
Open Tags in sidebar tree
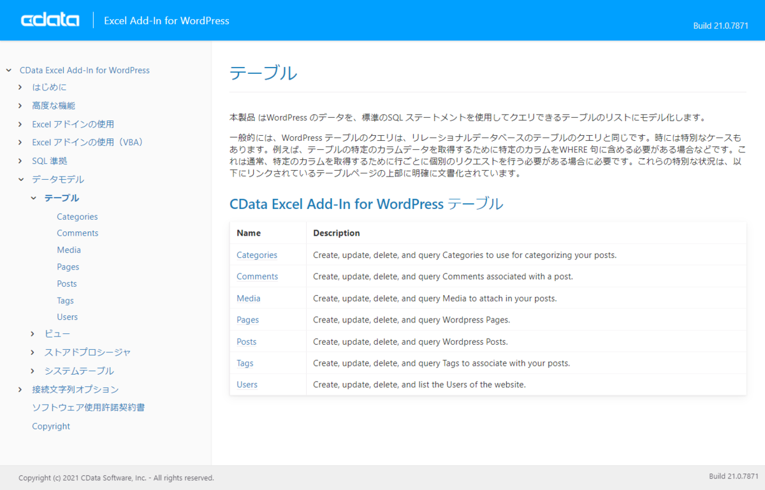pyautogui.click(x=65, y=301)
